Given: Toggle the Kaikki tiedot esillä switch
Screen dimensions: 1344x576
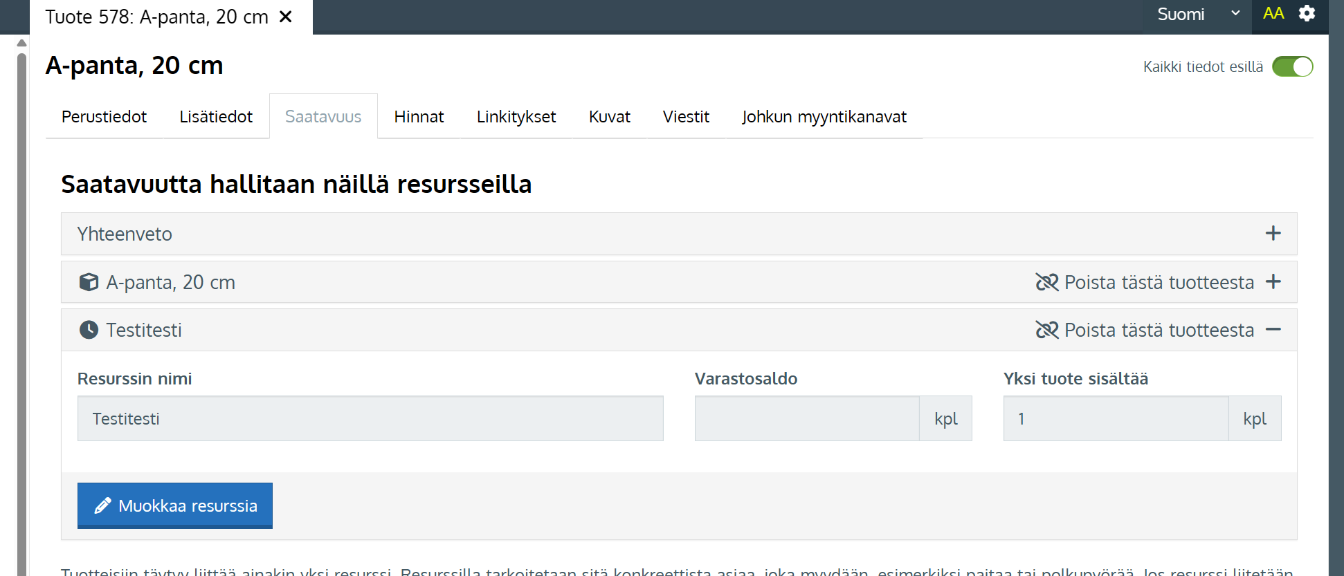Looking at the screenshot, I should pos(1292,66).
